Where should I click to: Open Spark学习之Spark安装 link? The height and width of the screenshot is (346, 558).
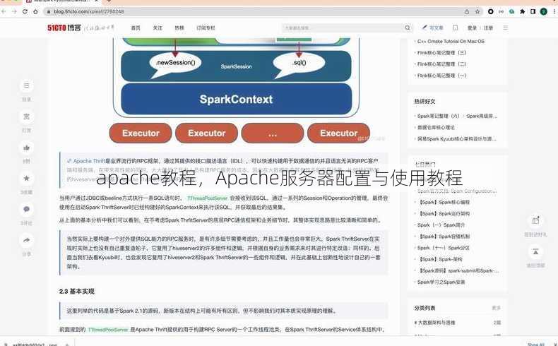point(441,282)
